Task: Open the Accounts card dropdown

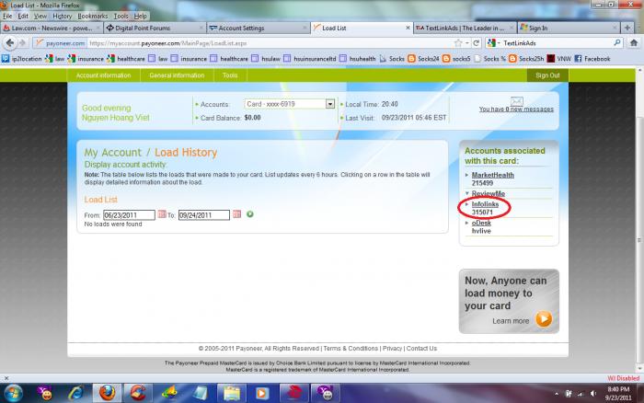Action: tap(330, 104)
